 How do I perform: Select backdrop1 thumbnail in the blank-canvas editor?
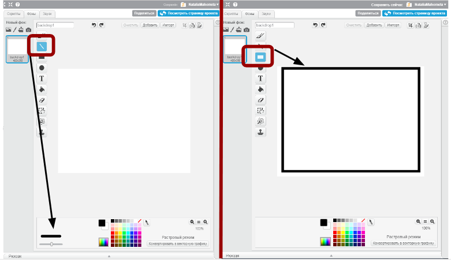tap(17, 50)
